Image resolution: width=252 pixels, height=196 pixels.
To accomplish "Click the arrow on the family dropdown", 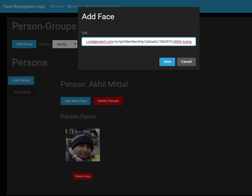I will 75,44.
